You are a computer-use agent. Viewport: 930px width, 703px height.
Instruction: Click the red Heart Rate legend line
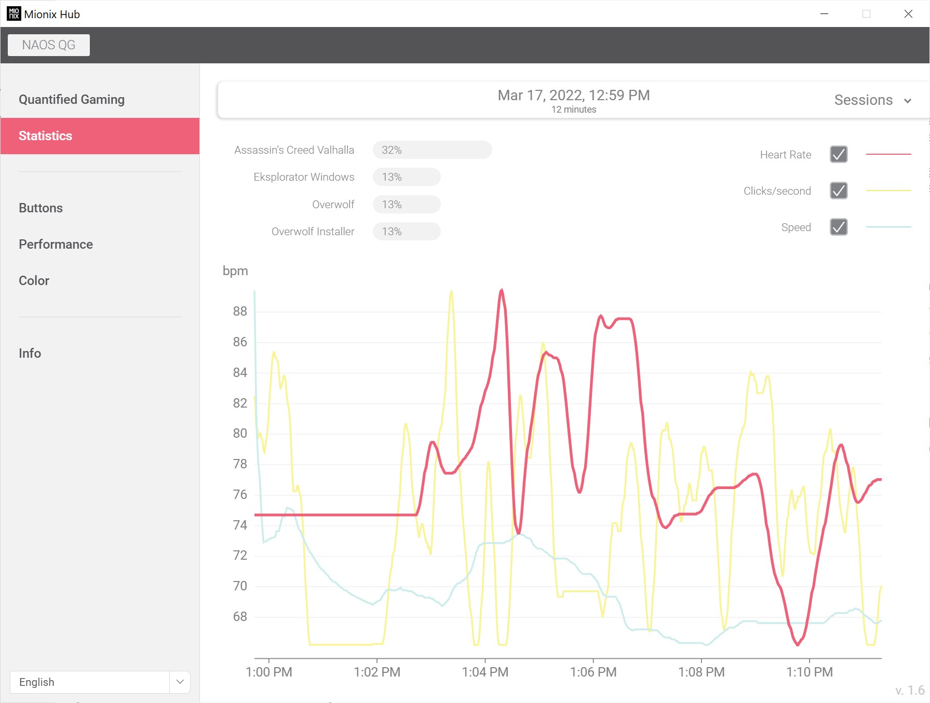[x=888, y=155]
